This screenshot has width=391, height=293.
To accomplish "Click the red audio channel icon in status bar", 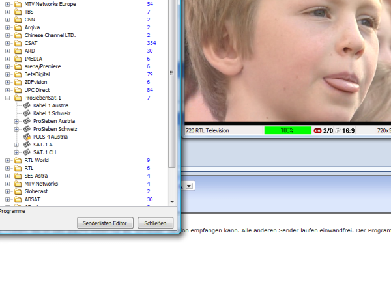I will pyautogui.click(x=317, y=131).
